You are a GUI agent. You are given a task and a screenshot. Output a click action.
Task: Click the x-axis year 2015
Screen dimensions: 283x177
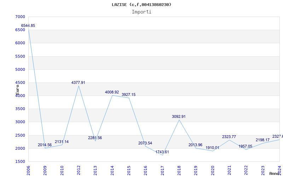[x=129, y=171]
